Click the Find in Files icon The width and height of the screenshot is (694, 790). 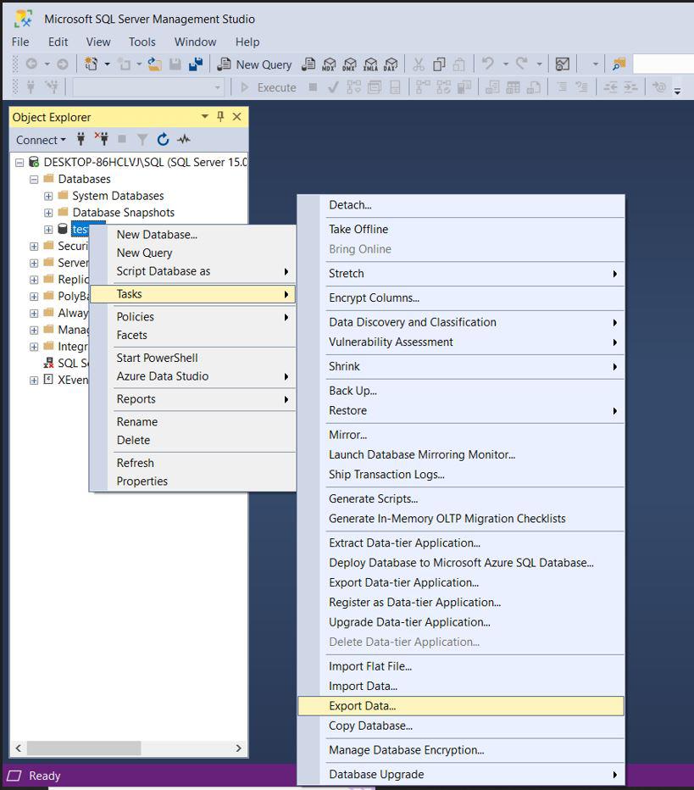coord(619,64)
